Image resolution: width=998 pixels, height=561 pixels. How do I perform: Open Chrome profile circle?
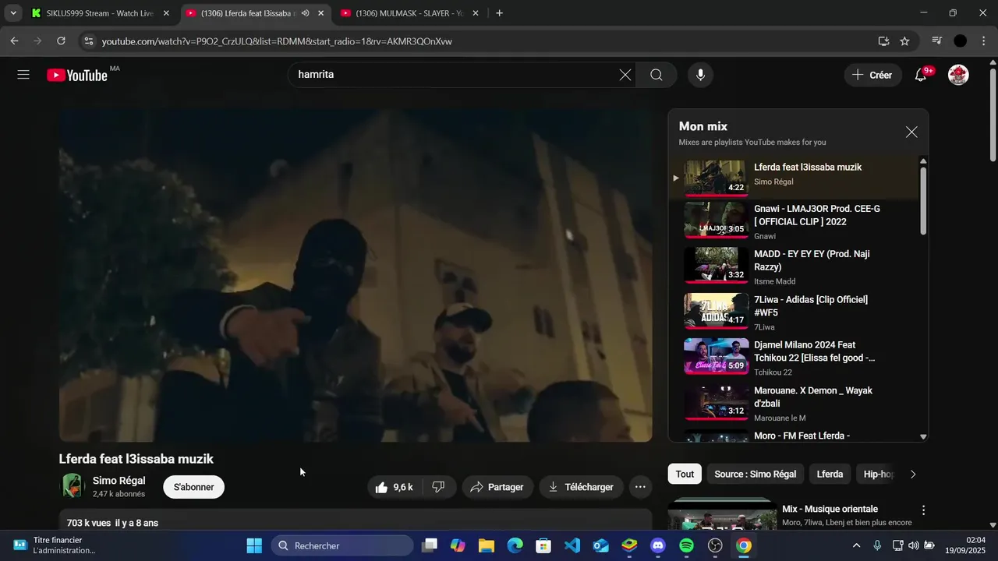coord(961,41)
